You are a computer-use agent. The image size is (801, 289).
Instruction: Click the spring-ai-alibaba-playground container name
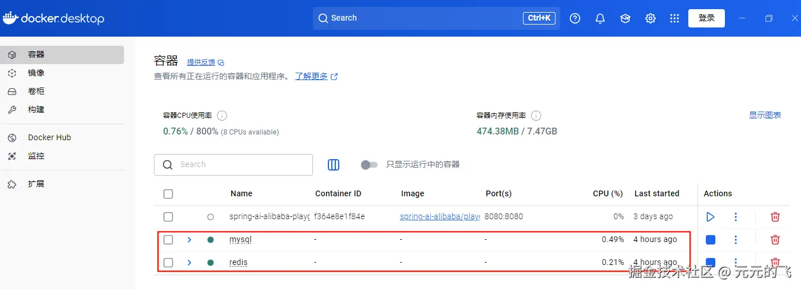click(x=269, y=217)
